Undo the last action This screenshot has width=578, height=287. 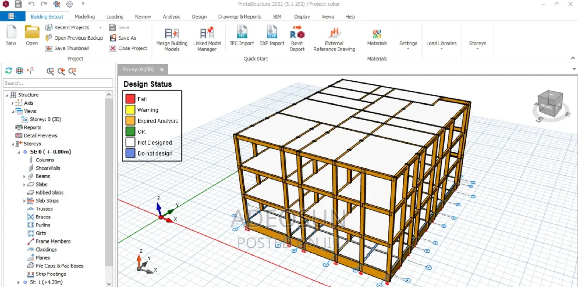tap(31, 4)
